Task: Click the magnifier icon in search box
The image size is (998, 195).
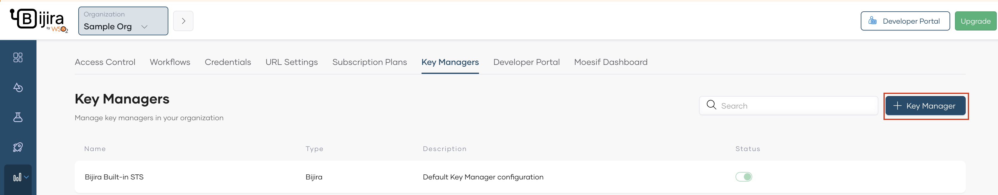Action: click(711, 105)
